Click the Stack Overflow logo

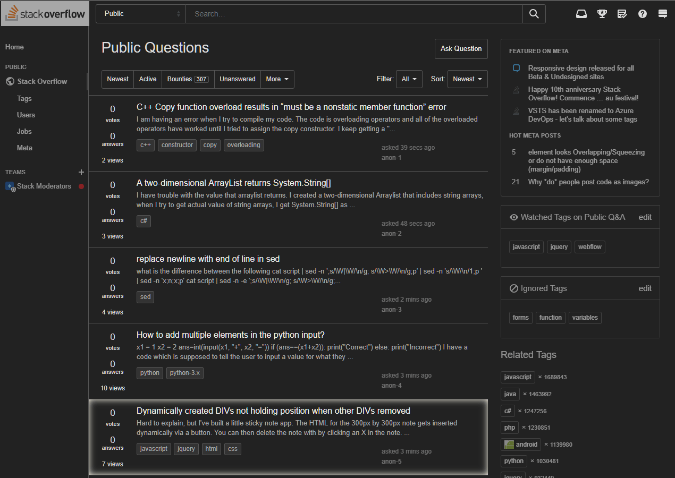[45, 14]
